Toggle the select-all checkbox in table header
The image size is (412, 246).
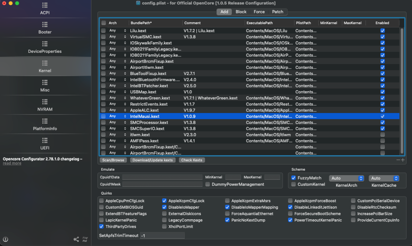click(x=103, y=23)
